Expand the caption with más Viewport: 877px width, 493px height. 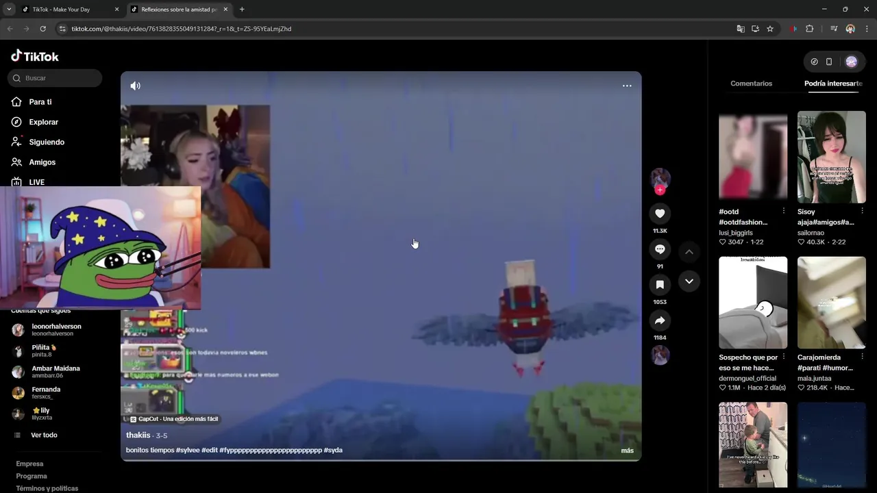coord(627,451)
